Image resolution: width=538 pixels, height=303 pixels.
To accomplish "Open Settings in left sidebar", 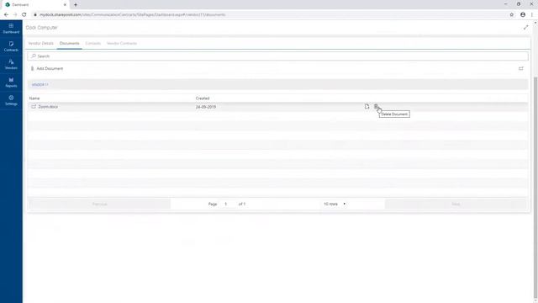I will point(11,100).
